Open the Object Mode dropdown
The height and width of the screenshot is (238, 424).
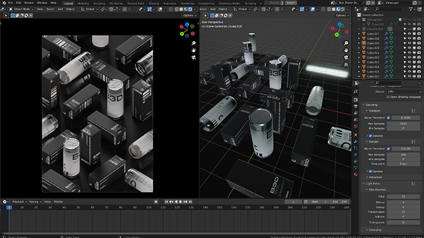pyautogui.click(x=21, y=9)
